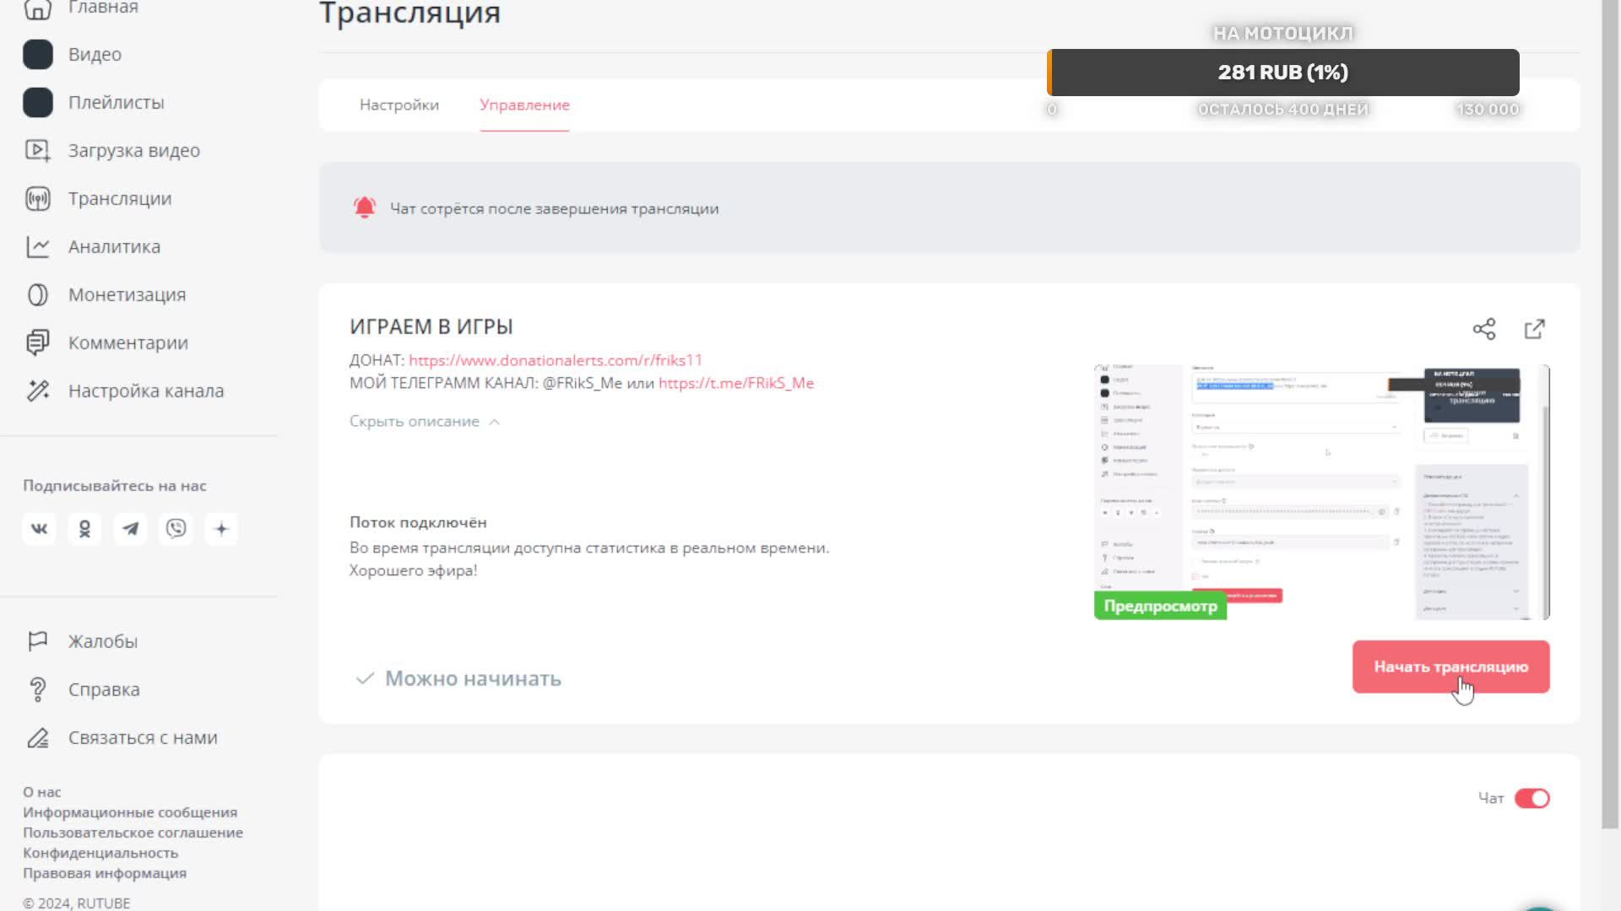Open the t.me/FRikS_Me Telegram link
The height and width of the screenshot is (911, 1621).
point(735,383)
